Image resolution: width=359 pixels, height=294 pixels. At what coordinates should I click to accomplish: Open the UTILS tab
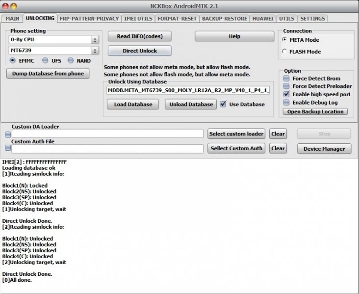tap(286, 19)
